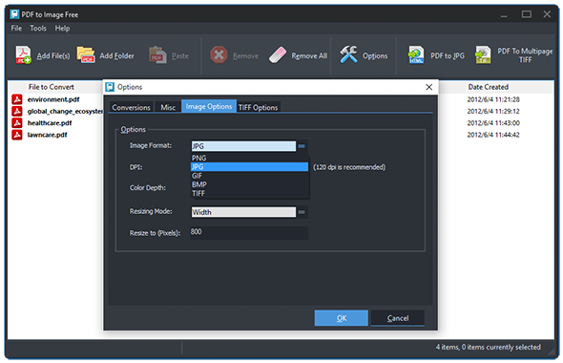The height and width of the screenshot is (363, 563).
Task: Click the Resize to (Pixels) field
Action: (x=249, y=232)
